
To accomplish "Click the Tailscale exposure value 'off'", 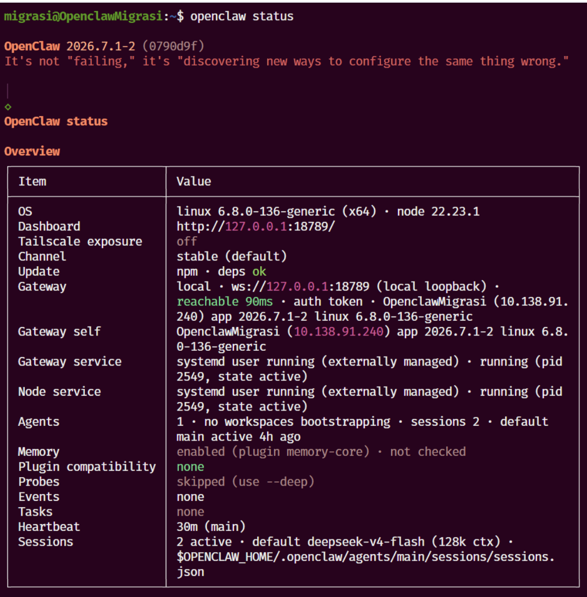I will click(x=187, y=241).
